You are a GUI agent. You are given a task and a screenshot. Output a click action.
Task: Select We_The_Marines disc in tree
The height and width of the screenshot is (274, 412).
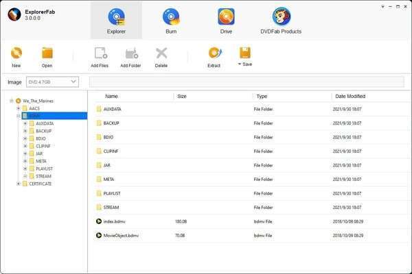(x=38, y=101)
